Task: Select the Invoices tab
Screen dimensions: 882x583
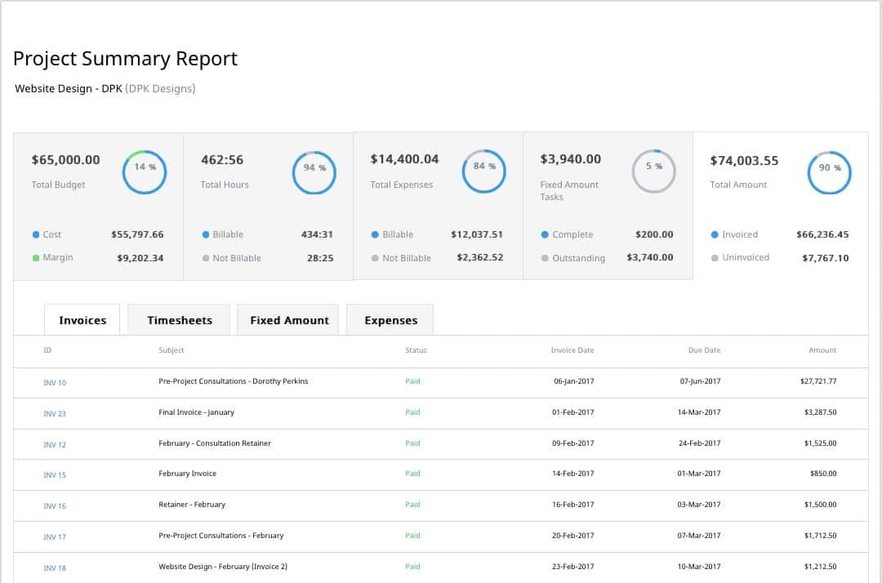Action: [82, 320]
